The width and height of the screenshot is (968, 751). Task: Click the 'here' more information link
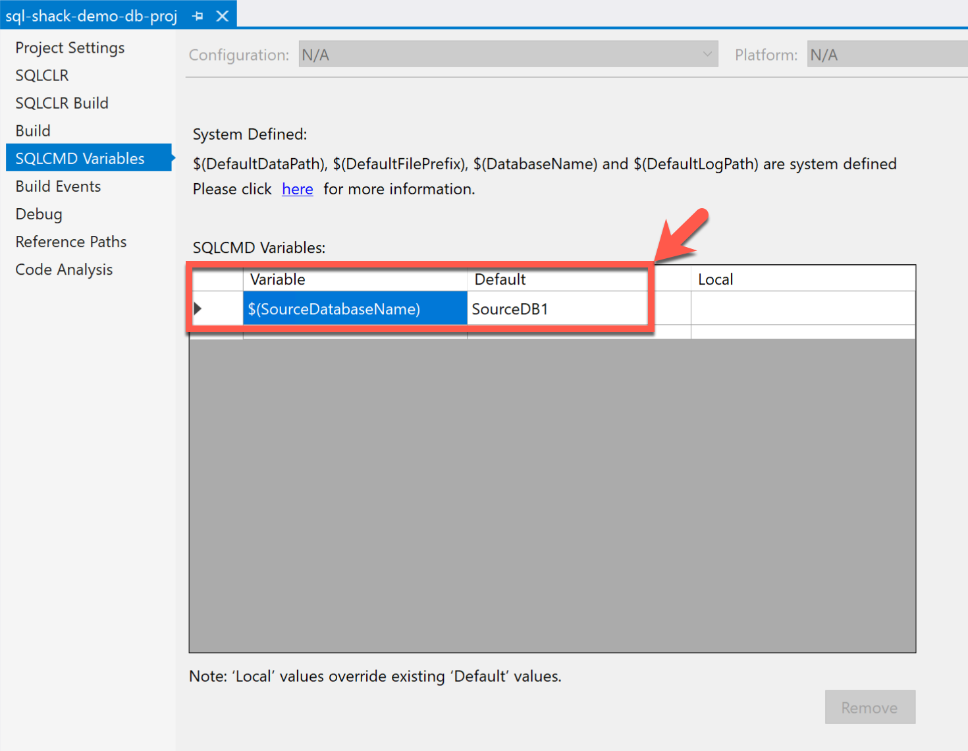[297, 190]
